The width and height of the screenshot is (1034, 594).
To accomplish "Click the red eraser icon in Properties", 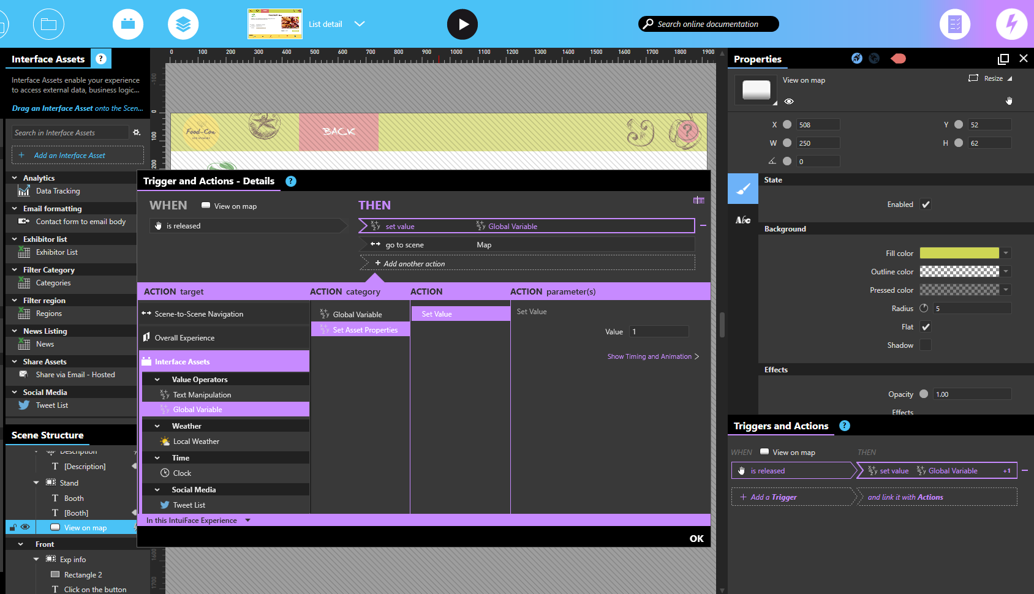I will pyautogui.click(x=898, y=59).
